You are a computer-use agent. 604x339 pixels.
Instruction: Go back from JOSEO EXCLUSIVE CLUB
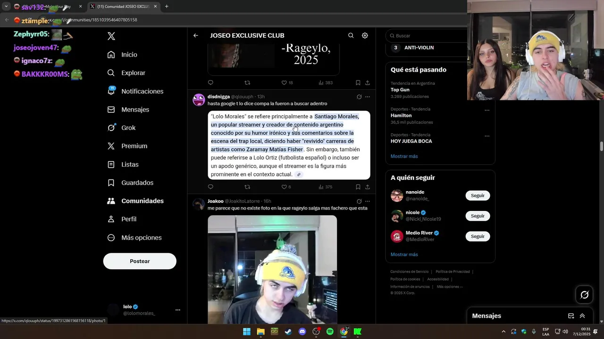[x=196, y=35]
